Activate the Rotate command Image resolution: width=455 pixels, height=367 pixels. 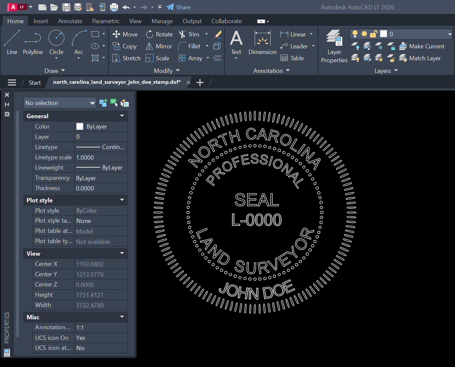pyautogui.click(x=159, y=34)
